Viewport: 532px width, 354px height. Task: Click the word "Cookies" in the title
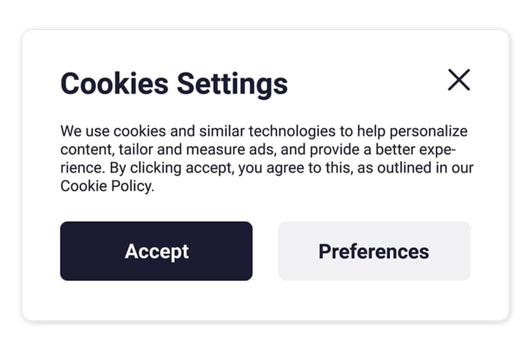[114, 84]
